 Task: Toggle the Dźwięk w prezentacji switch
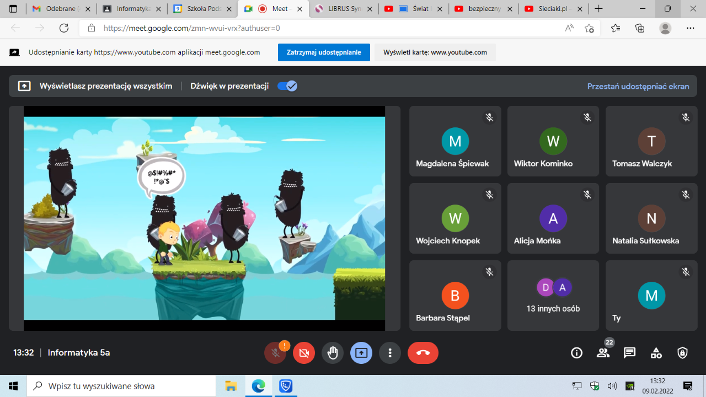point(287,86)
